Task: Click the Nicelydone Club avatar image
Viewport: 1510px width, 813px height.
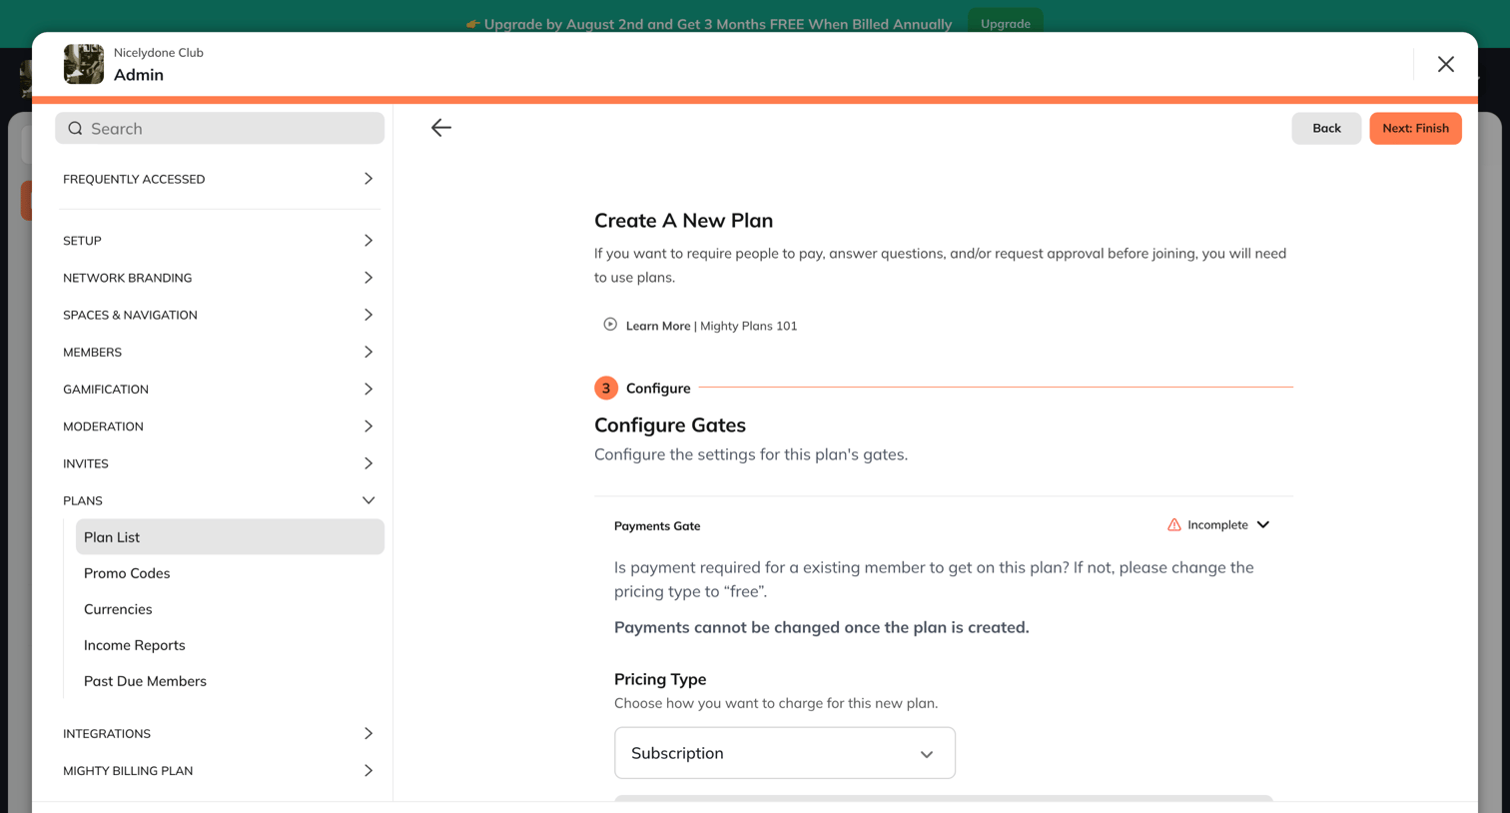Action: point(84,64)
